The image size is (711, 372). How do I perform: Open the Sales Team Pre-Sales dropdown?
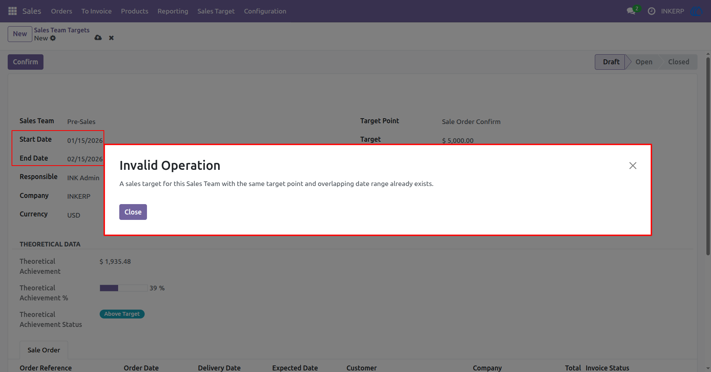[81, 122]
